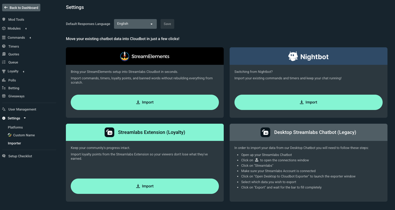The width and height of the screenshot is (395, 210).
Task: Click the Queue list icon
Action: tap(4, 62)
